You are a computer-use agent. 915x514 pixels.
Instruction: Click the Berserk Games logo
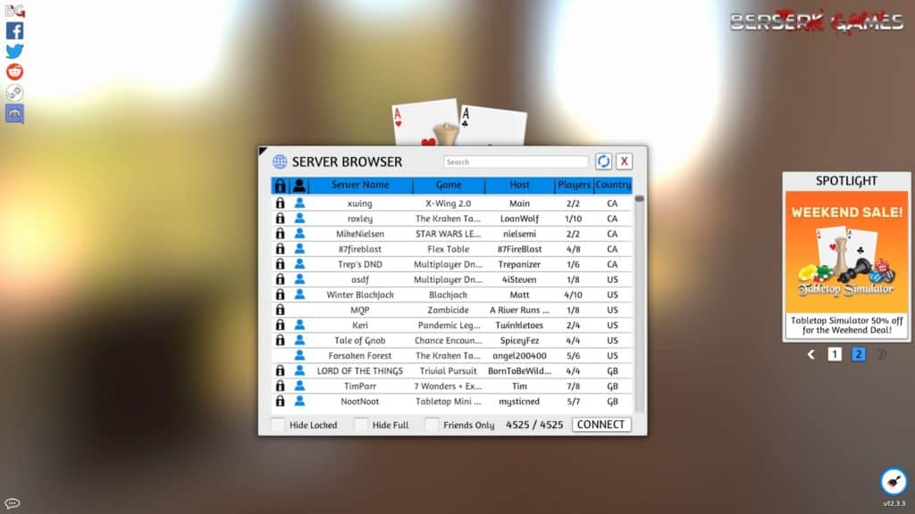click(x=817, y=22)
